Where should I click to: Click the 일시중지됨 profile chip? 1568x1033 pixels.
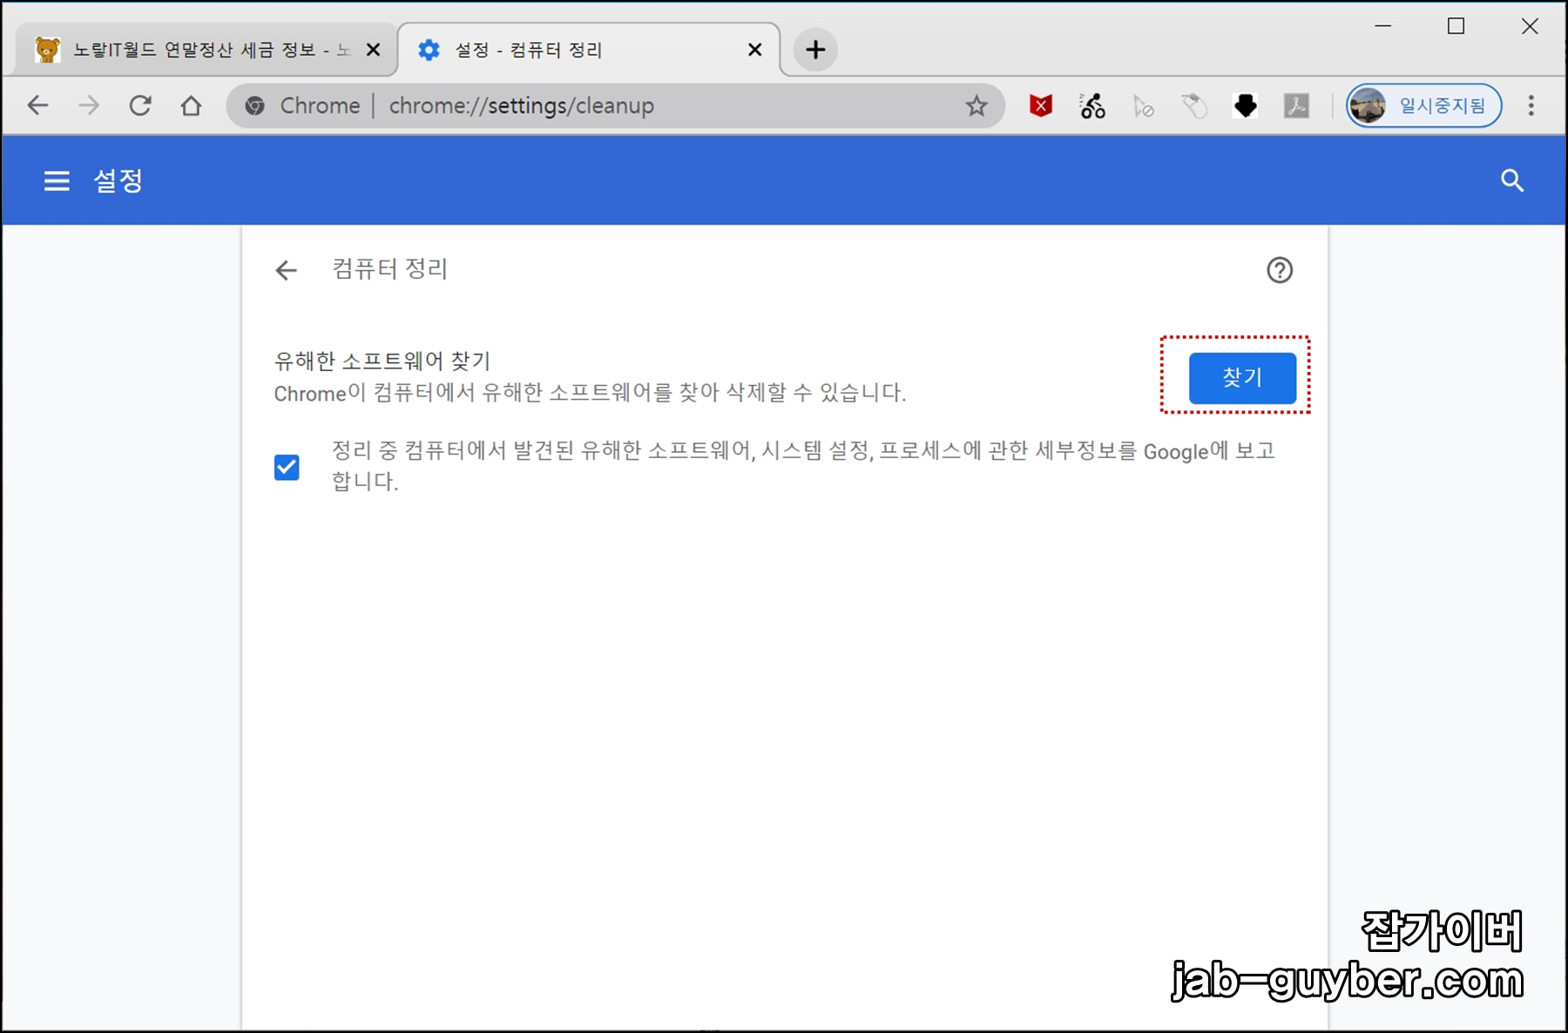tap(1423, 105)
